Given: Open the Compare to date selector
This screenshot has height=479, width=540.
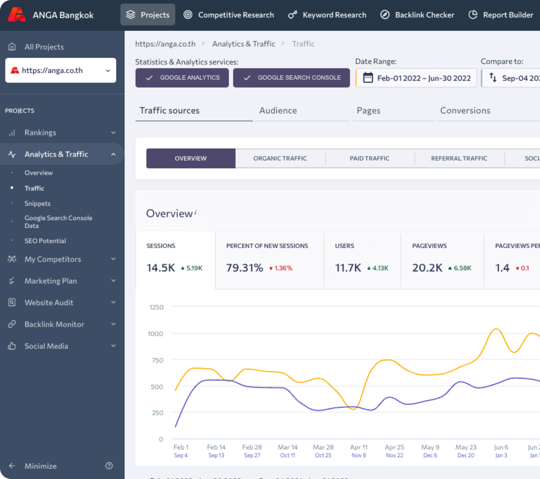Looking at the screenshot, I should 511,78.
